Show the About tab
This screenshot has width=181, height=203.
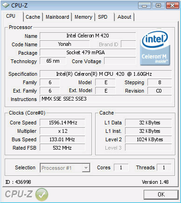[124, 17]
